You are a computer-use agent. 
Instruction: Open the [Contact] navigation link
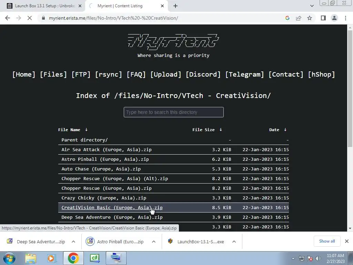point(286,75)
